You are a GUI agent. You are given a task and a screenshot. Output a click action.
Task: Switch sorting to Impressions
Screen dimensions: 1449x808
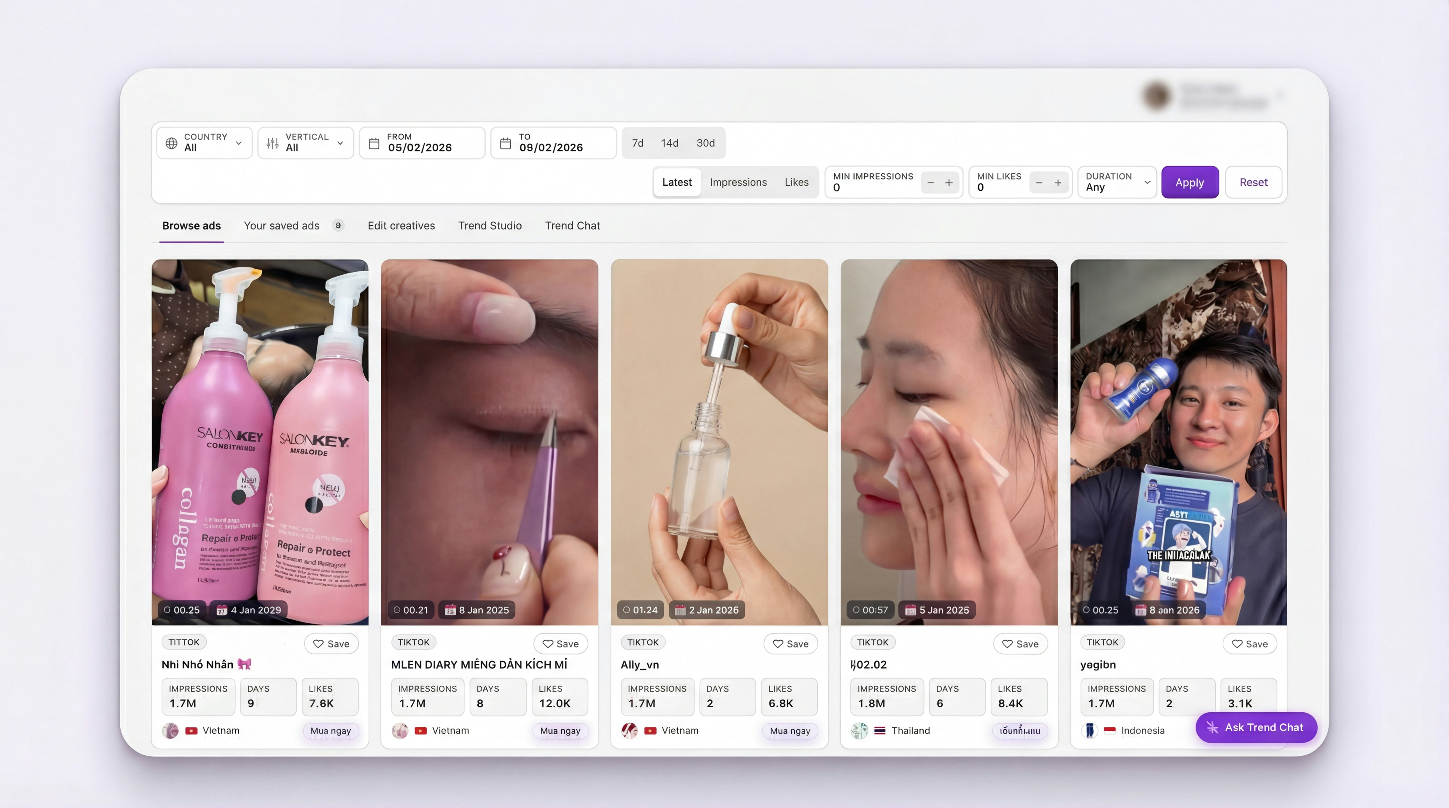(738, 182)
